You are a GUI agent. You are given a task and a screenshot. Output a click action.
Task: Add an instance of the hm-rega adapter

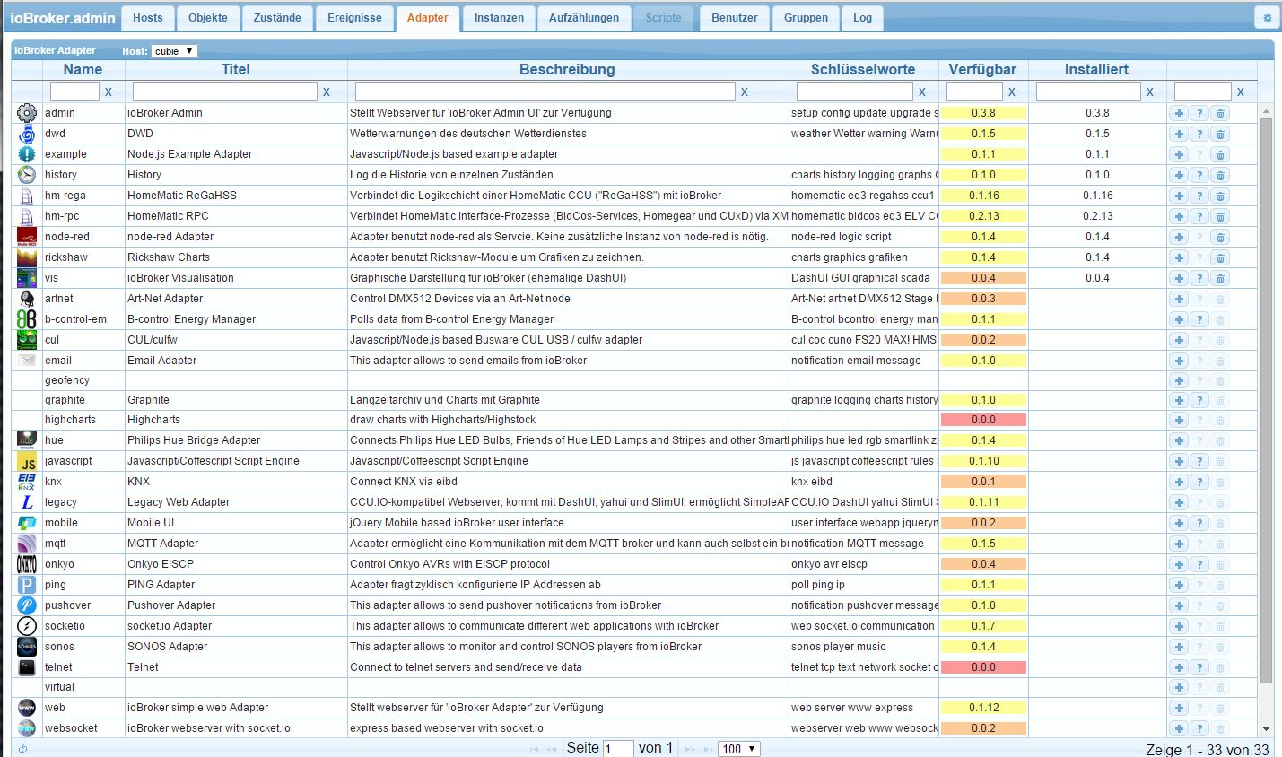[1179, 196]
